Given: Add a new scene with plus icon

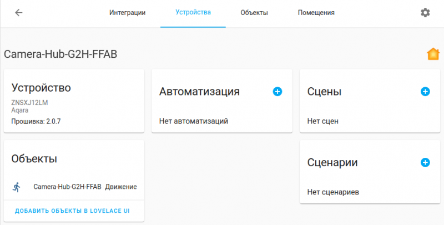Looking at the screenshot, I should 425,92.
